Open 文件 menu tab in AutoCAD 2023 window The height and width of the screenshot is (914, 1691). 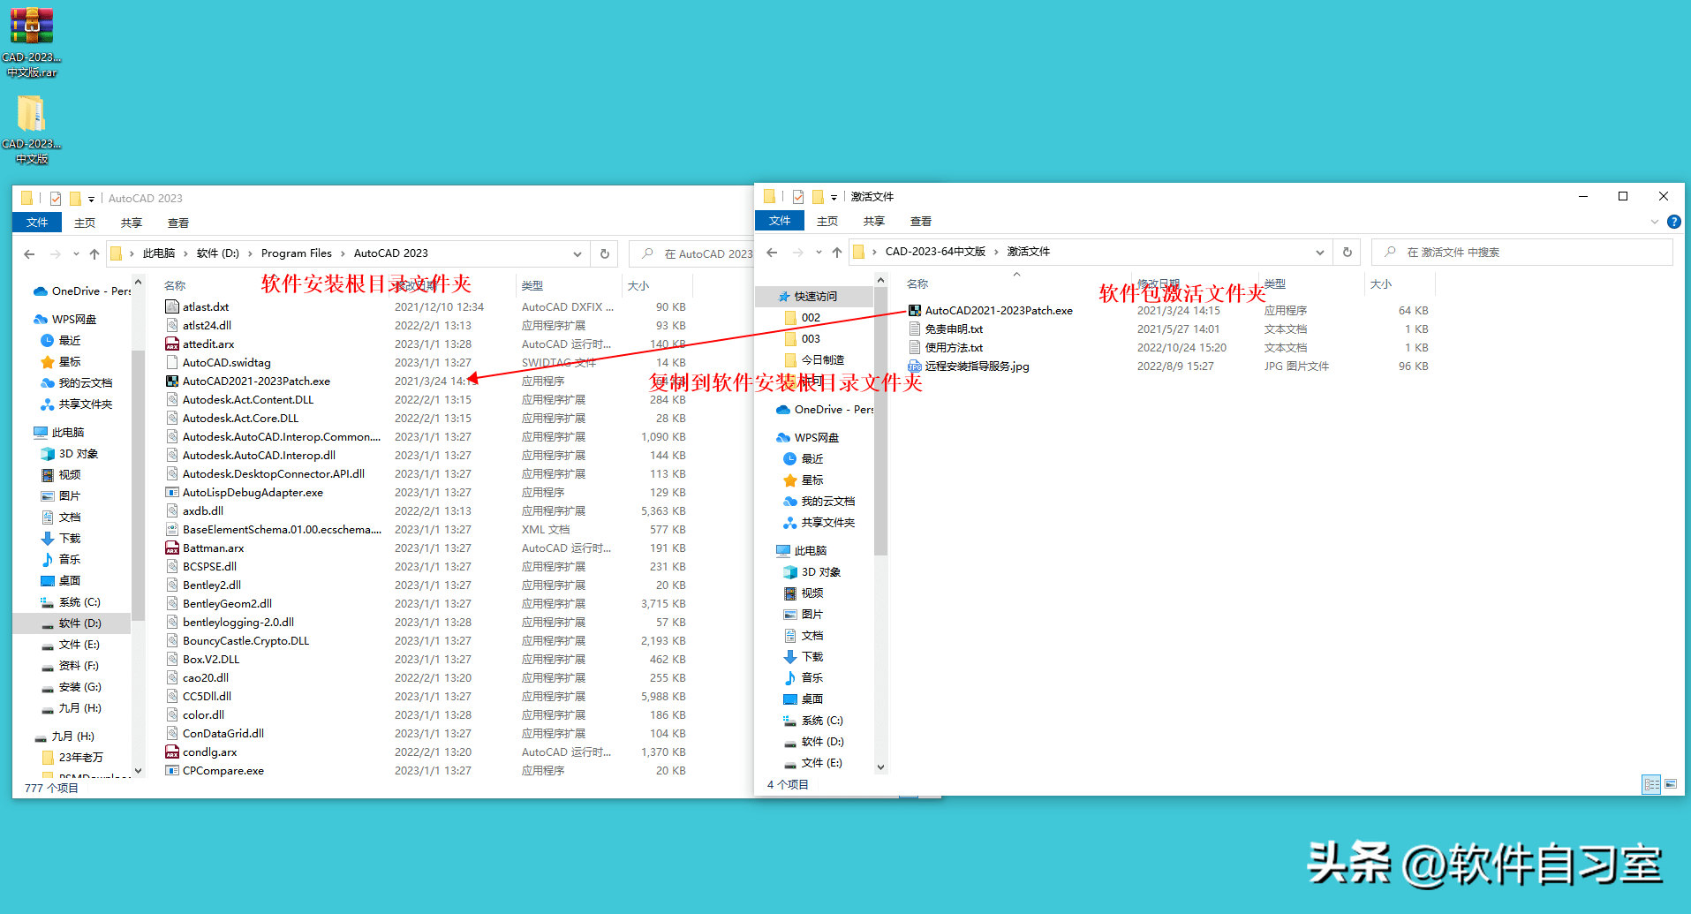tap(37, 223)
